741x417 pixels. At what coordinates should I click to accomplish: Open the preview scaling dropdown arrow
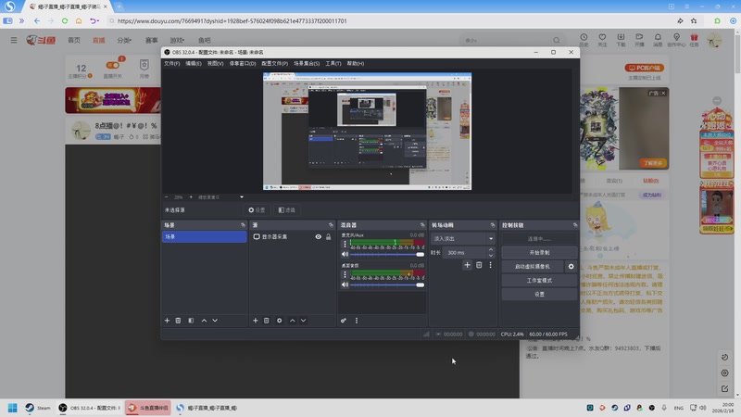(242, 196)
